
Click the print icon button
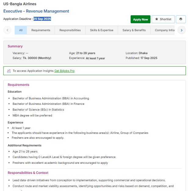point(181,19)
